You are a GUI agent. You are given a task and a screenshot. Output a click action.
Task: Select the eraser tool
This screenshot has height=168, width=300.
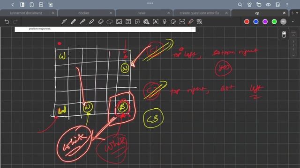(x=101, y=22)
